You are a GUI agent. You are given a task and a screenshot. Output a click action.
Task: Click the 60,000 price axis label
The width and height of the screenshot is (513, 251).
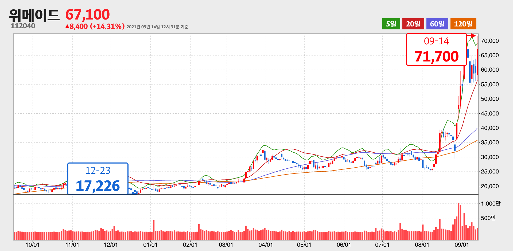pyautogui.click(x=490, y=69)
